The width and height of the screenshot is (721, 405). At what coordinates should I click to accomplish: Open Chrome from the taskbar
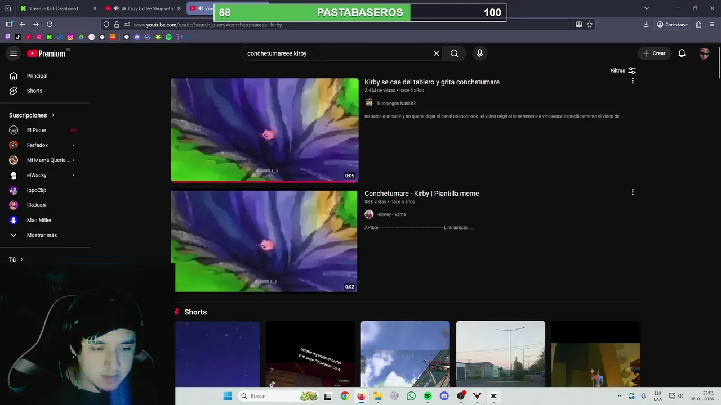pos(344,396)
